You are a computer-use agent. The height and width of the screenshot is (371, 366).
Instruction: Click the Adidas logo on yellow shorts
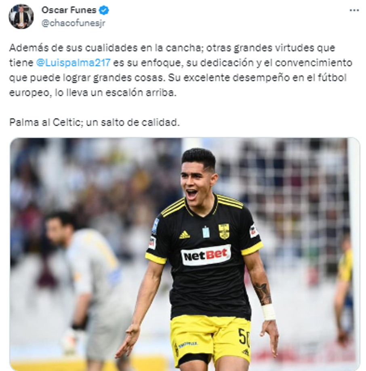point(246,352)
